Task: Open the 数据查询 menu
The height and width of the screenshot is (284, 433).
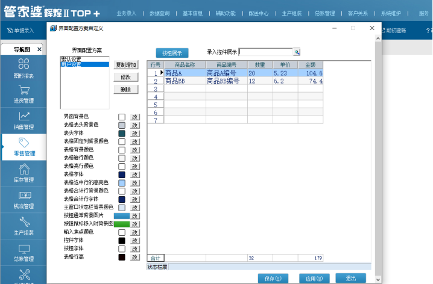Action: [159, 13]
